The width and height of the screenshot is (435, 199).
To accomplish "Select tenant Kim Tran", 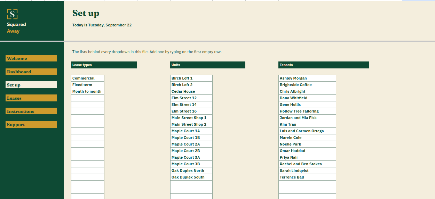I will [x=307, y=124].
